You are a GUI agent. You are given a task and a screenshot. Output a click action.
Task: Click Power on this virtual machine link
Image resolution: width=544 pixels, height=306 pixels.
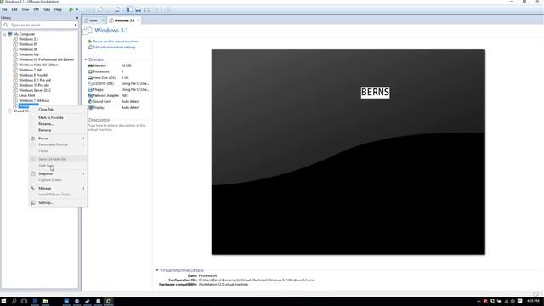(116, 42)
